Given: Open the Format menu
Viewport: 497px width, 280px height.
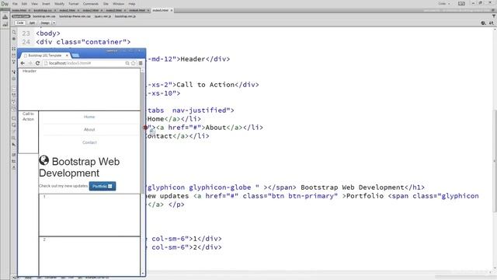Looking at the screenshot, I should (73, 4).
